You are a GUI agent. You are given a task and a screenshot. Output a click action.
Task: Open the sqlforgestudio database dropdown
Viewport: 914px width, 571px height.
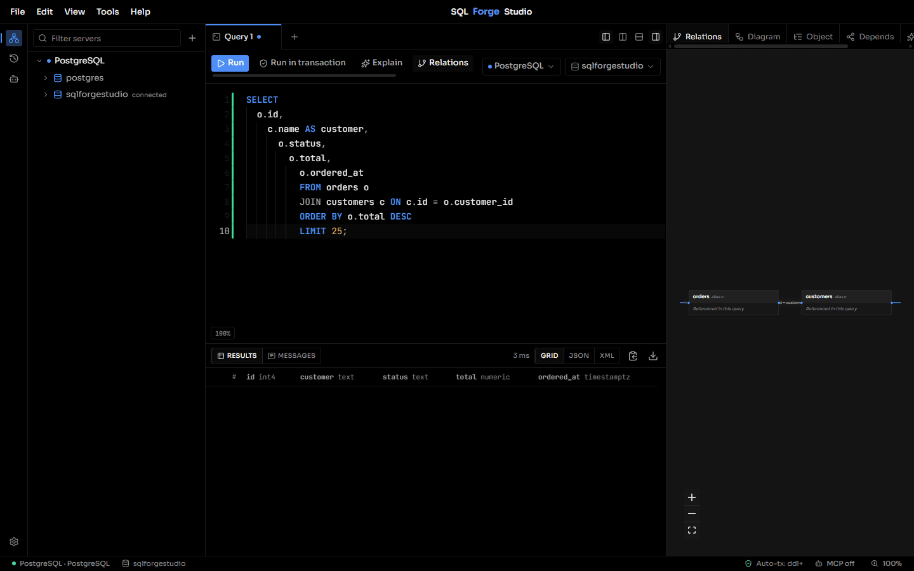click(613, 66)
